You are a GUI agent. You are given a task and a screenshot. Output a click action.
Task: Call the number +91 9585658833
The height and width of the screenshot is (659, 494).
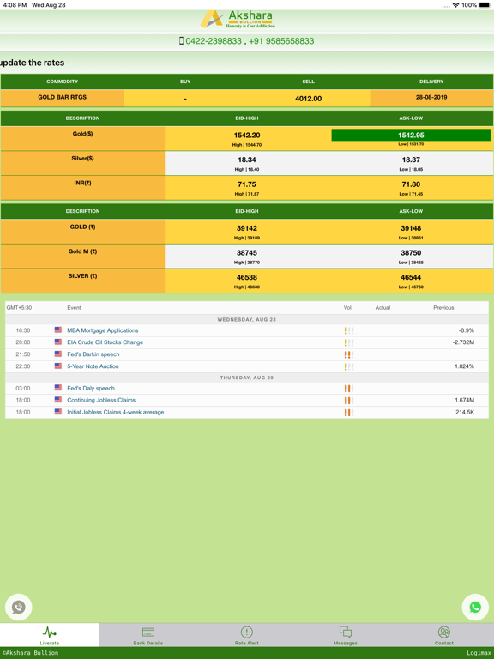[x=281, y=41]
